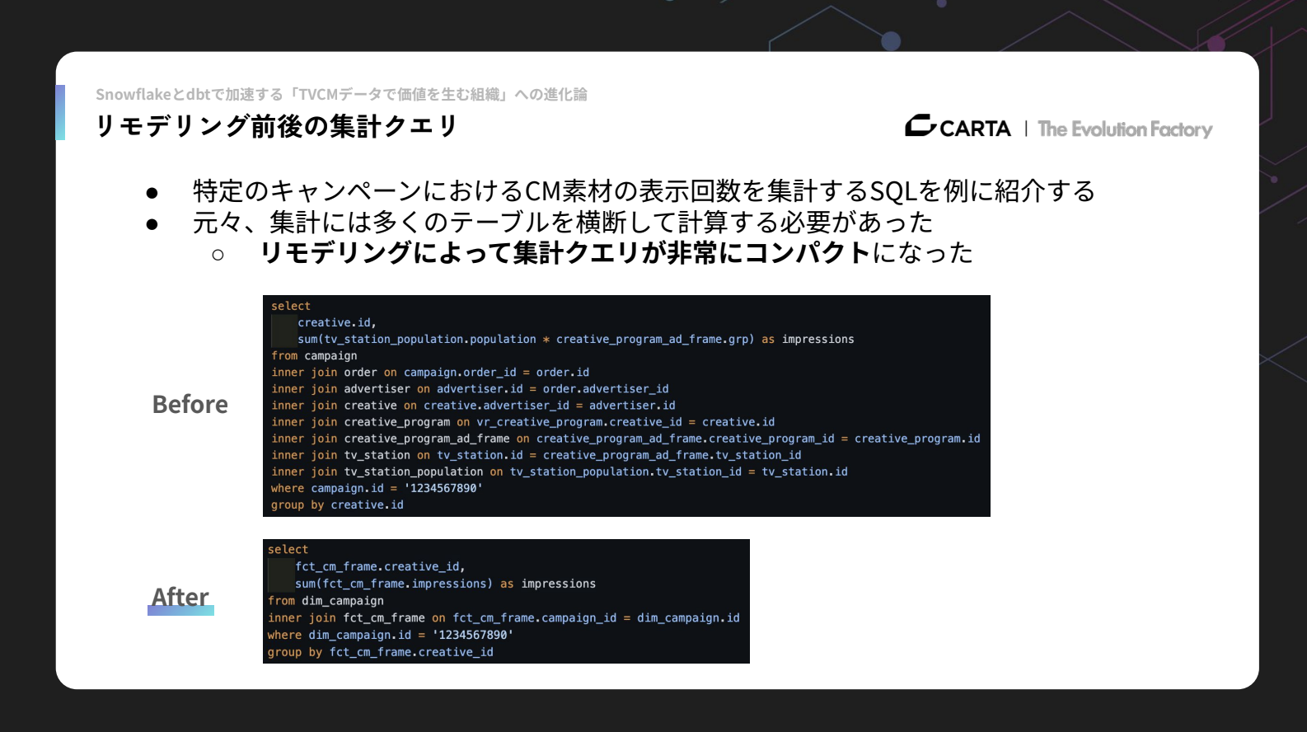Select the slide title リモデリング前後の集計クエリ
Screen dimensions: 1307x732
coord(276,126)
